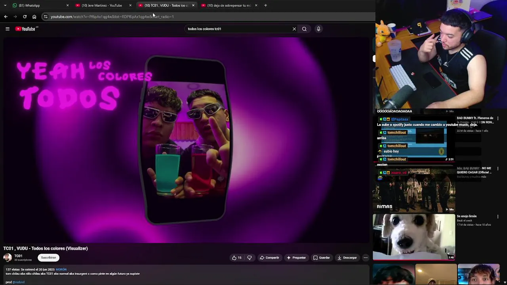Click the '137 vistas' view count text
This screenshot has height=285, width=507.
pos(12,270)
